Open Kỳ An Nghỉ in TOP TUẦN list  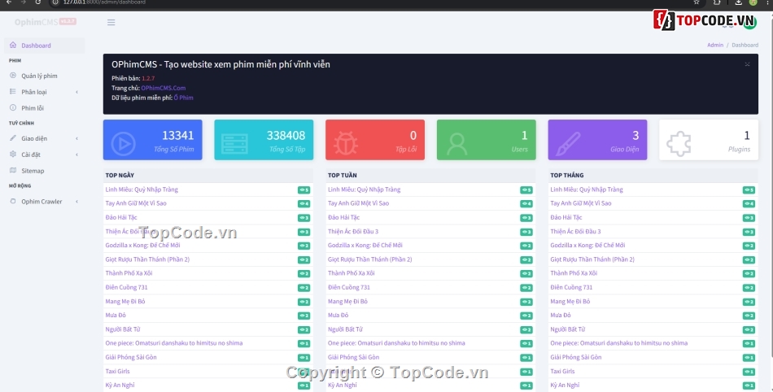342,385
